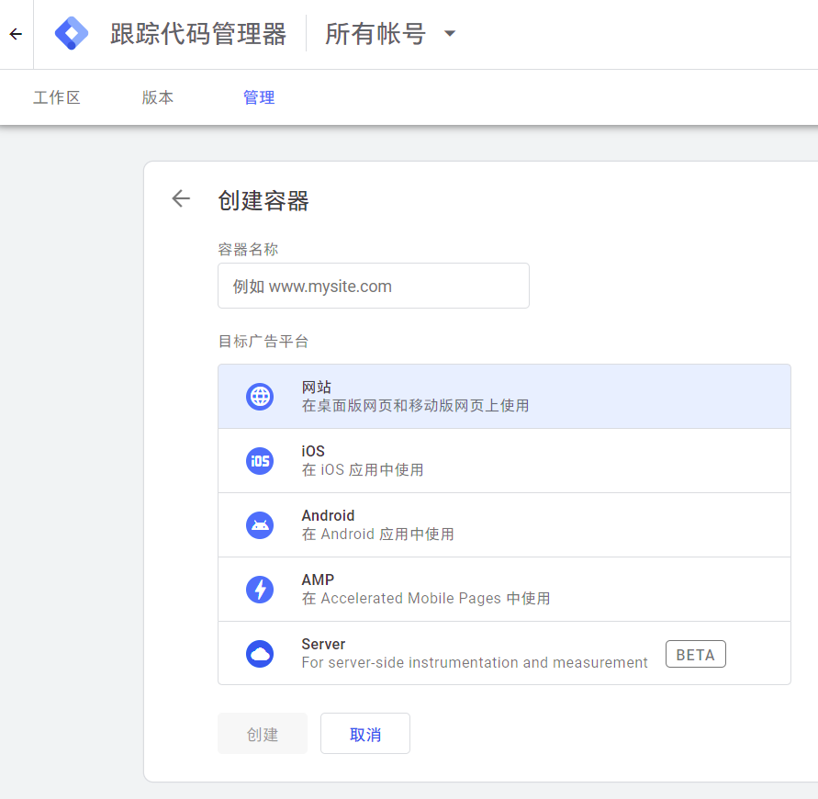
Task: Click the 容器名称 input field
Action: 374,286
